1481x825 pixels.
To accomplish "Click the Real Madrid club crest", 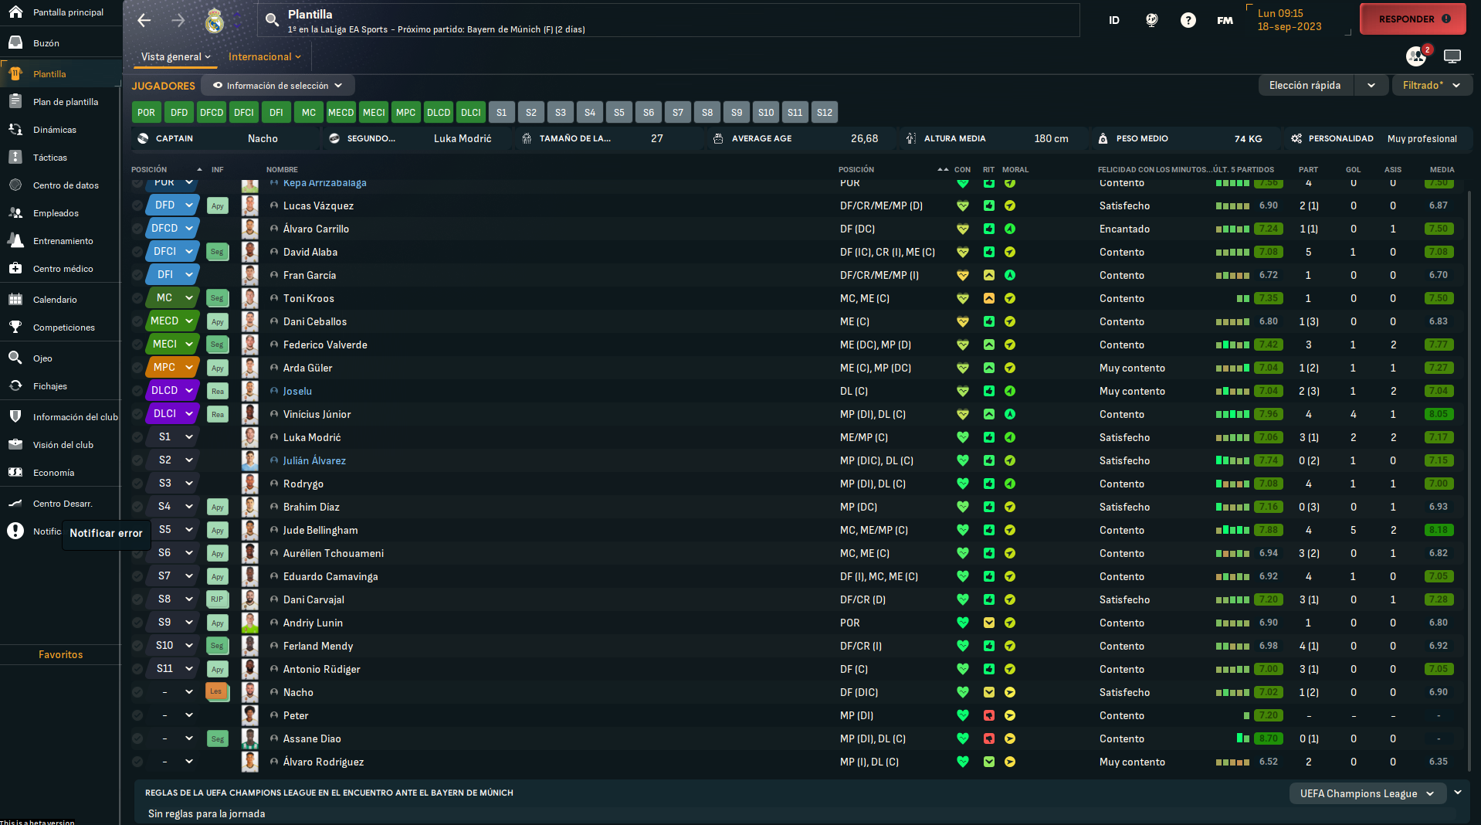I will coord(215,21).
